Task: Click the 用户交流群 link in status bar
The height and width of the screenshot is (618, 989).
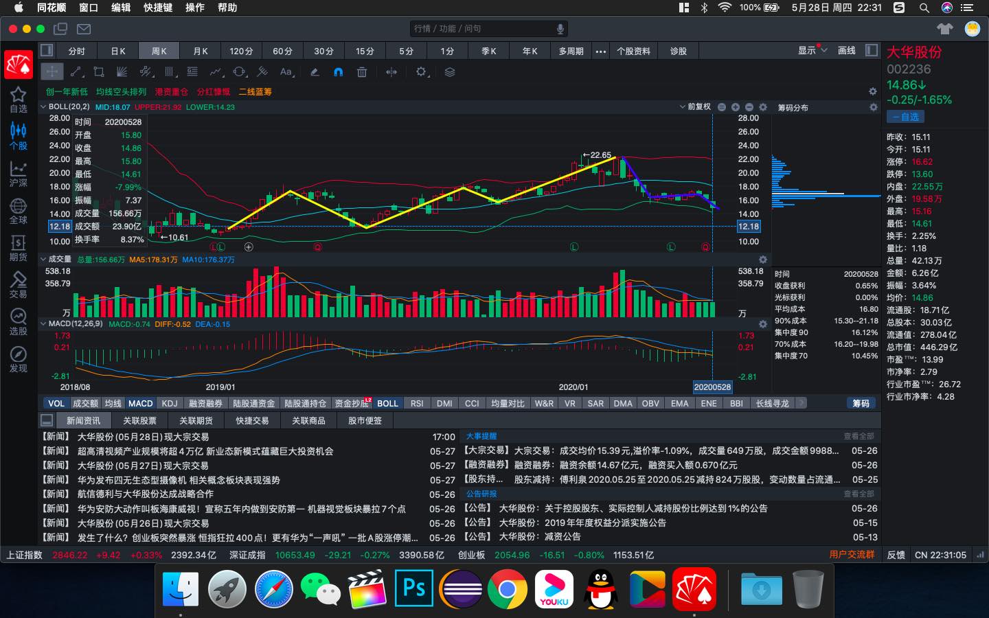Action: [x=852, y=555]
